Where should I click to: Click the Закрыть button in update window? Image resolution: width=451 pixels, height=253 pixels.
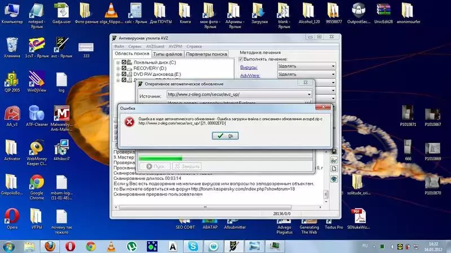(x=187, y=166)
